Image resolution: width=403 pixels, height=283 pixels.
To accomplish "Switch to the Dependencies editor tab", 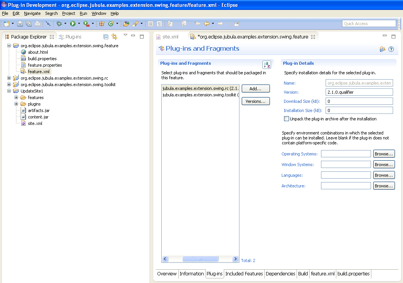I will (280, 273).
